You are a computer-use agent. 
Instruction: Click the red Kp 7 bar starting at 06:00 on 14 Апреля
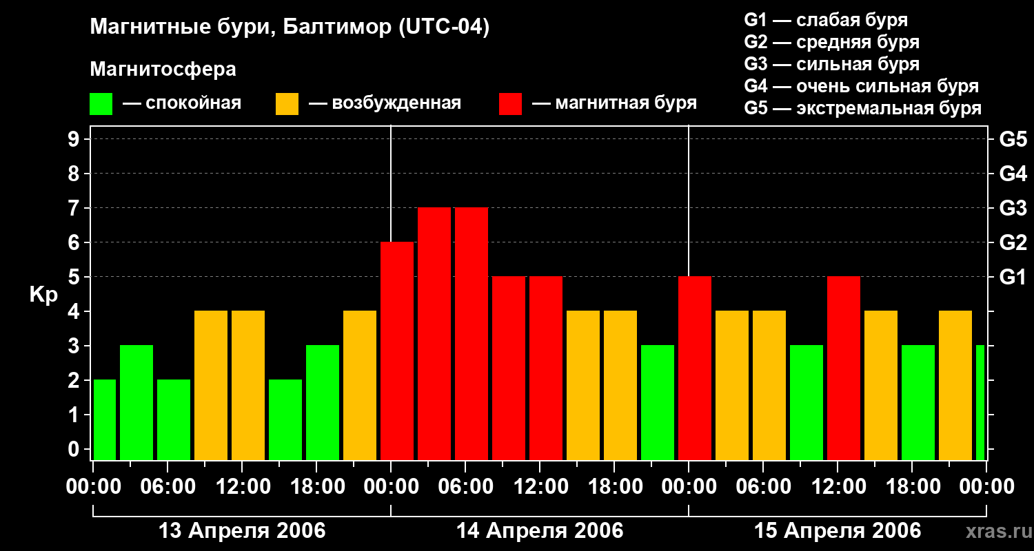tap(472, 334)
